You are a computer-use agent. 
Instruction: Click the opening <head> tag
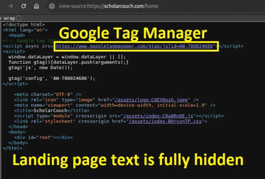pyautogui.click(x=17, y=35)
